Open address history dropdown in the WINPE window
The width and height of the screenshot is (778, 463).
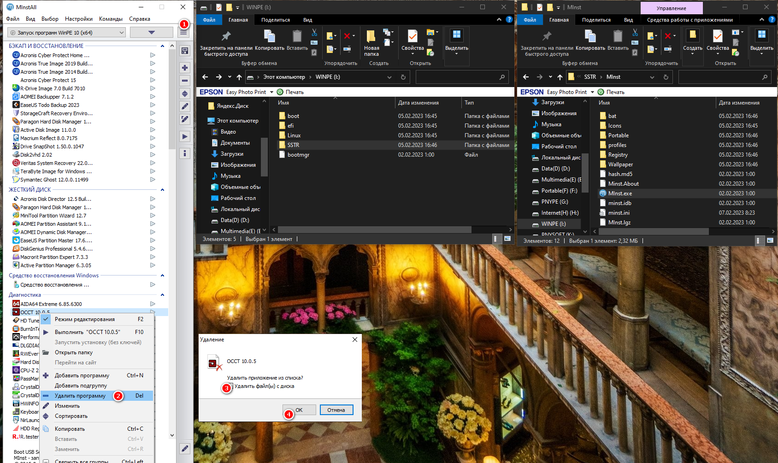[x=389, y=77]
